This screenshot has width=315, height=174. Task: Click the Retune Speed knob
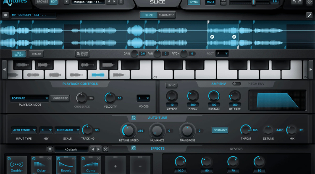(128, 130)
